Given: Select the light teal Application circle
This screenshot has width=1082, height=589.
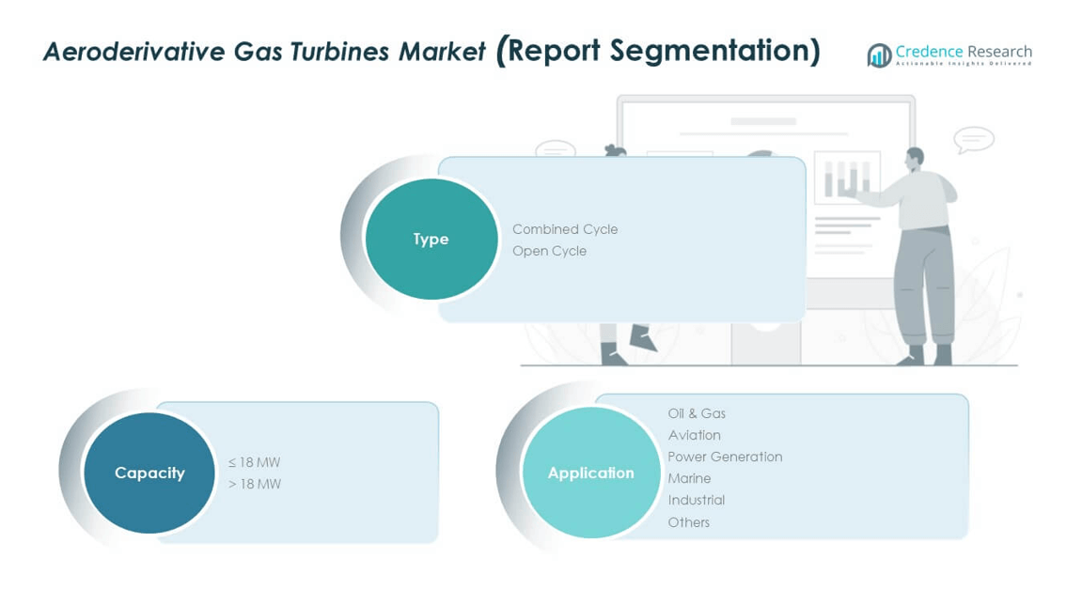Looking at the screenshot, I should click(590, 473).
